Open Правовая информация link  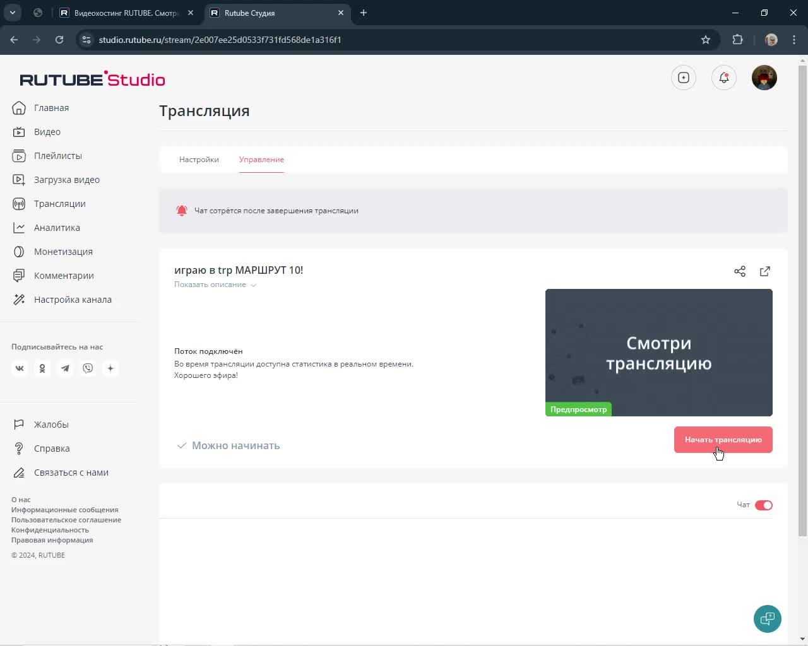click(52, 540)
